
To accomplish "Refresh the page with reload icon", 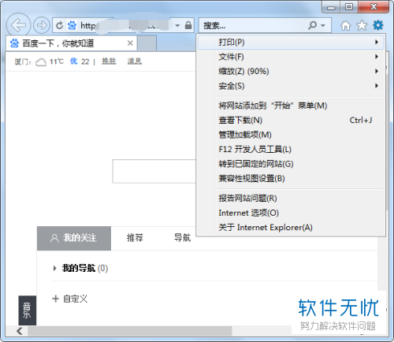I will coord(60,25).
